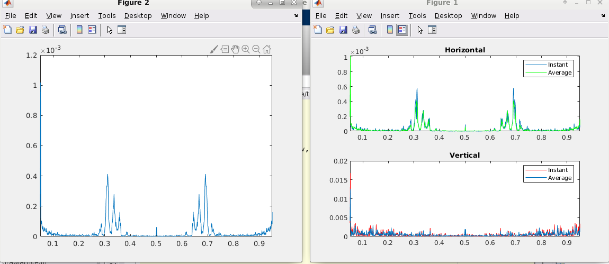Toggle the edit plot arrow in Figure 2

(110, 30)
